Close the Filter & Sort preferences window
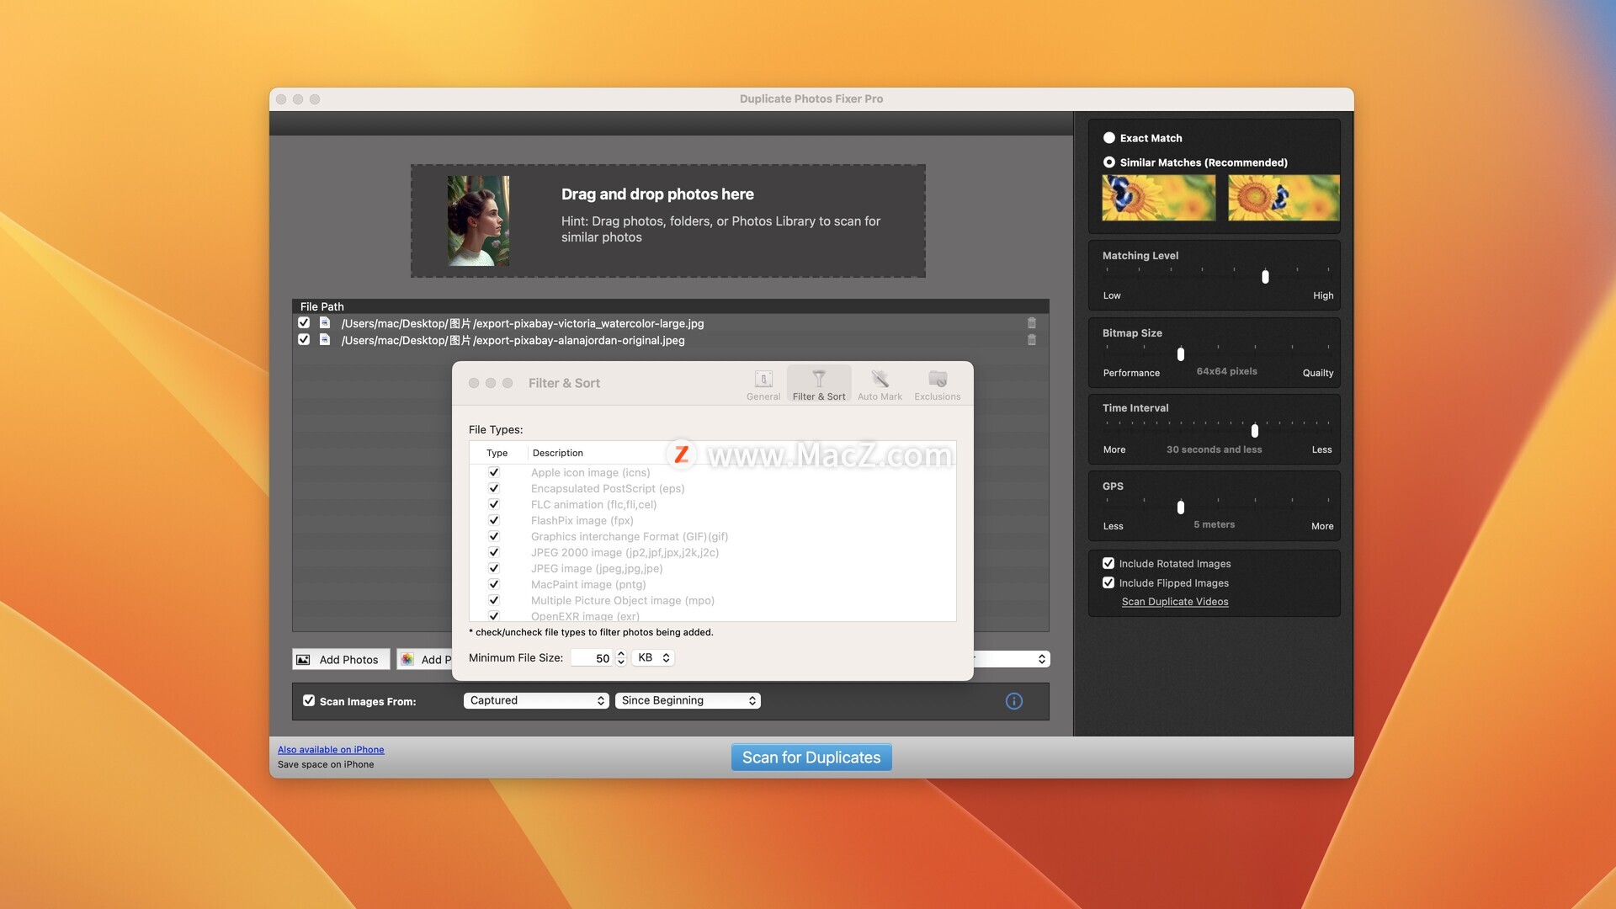This screenshot has width=1616, height=909. pyautogui.click(x=474, y=383)
